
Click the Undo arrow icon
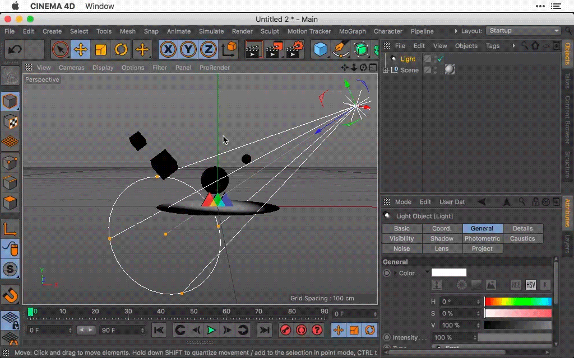(x=15, y=49)
